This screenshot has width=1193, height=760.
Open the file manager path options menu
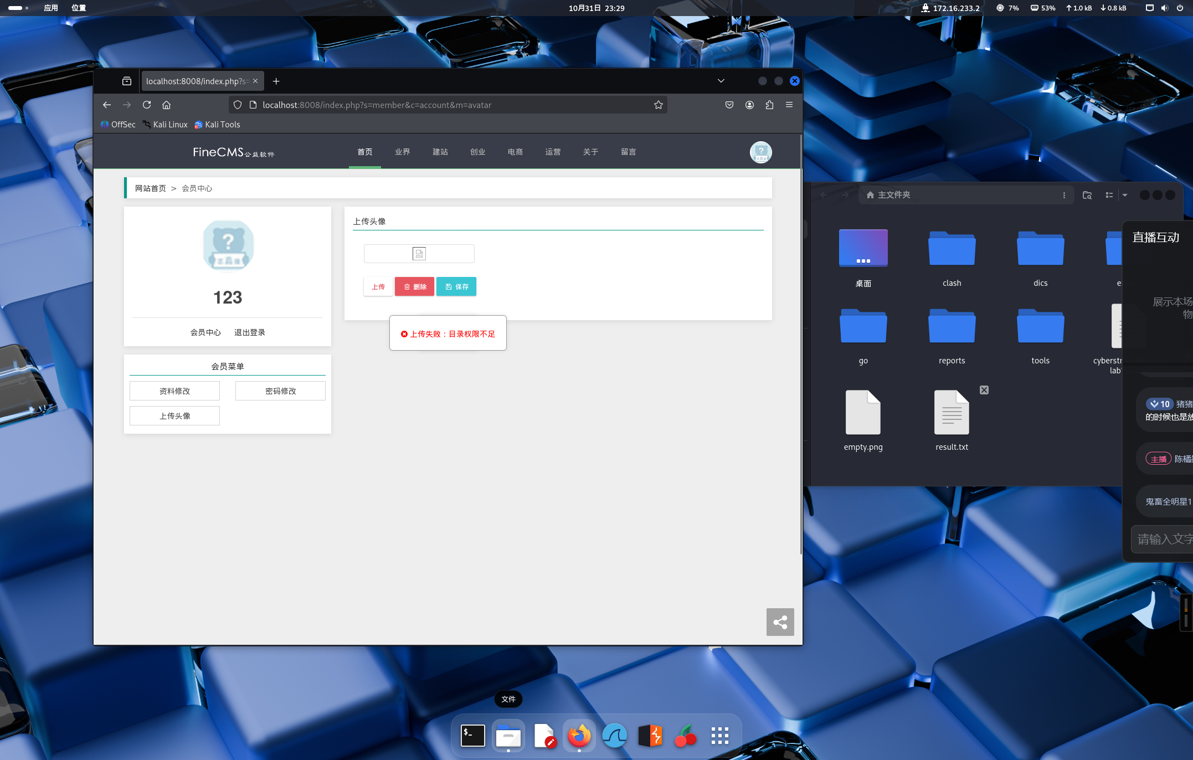click(1064, 195)
